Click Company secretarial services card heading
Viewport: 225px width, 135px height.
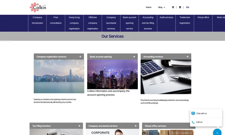click(x=103, y=126)
